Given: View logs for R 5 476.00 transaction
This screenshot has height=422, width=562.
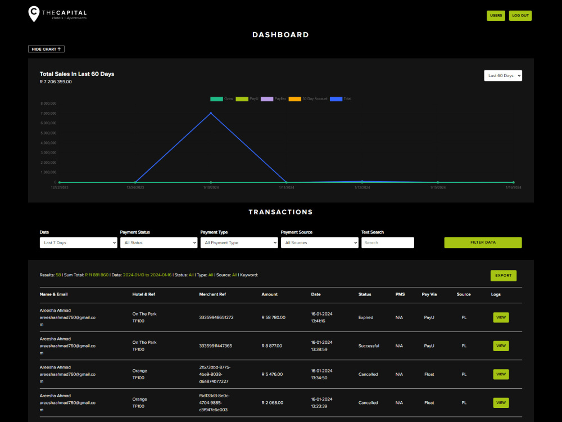Looking at the screenshot, I should coord(501,374).
